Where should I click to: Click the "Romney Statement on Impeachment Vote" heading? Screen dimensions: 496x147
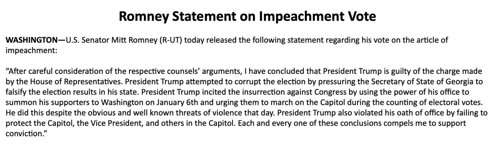tap(247, 16)
